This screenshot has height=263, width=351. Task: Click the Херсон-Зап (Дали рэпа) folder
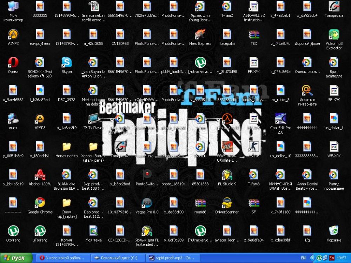pos(93,147)
